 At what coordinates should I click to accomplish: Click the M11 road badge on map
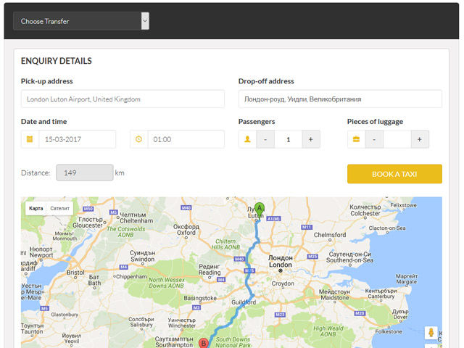click(x=307, y=227)
